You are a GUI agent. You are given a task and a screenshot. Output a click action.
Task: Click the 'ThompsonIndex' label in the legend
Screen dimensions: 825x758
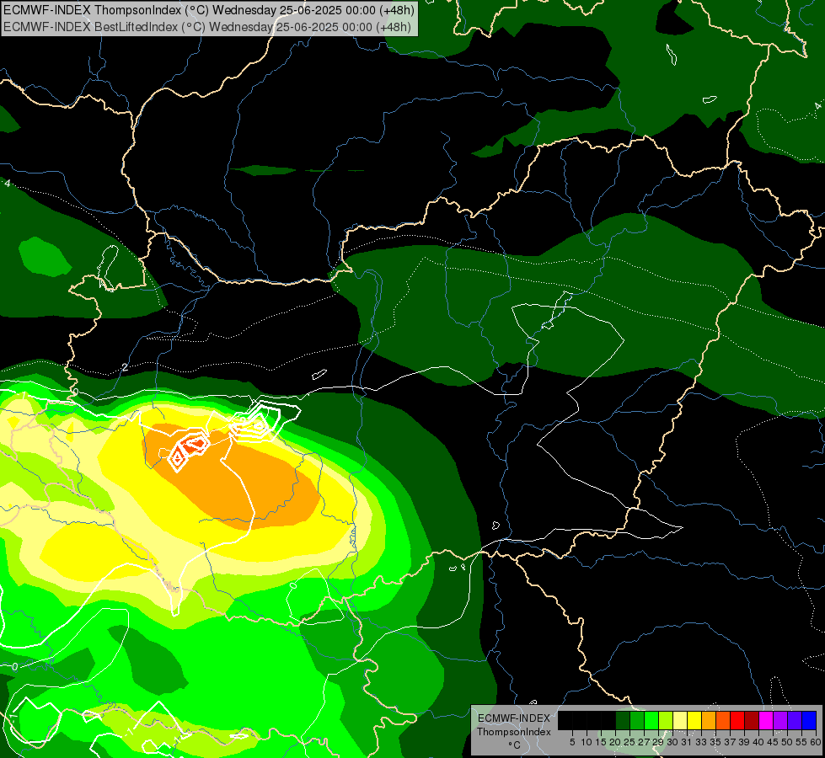pyautogui.click(x=514, y=732)
